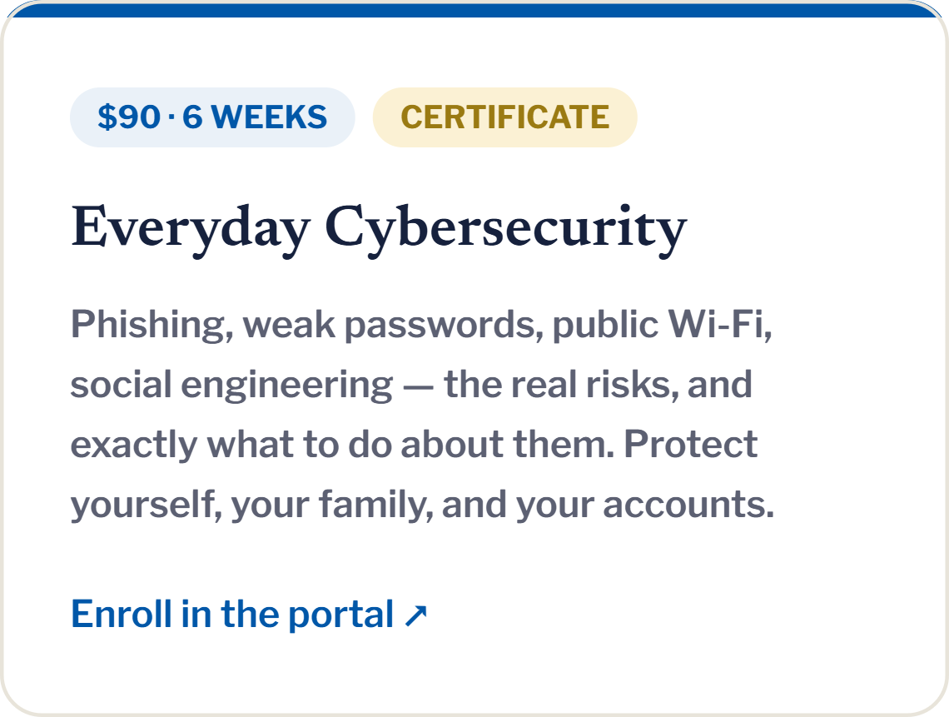Click the arrow icon beside Enroll in the portal
This screenshot has height=717, width=949.
point(415,616)
